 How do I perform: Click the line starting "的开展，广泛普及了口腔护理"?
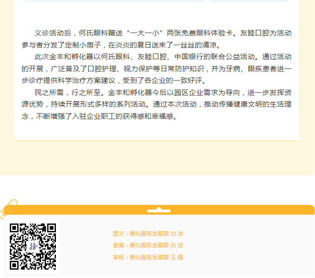tap(157, 69)
